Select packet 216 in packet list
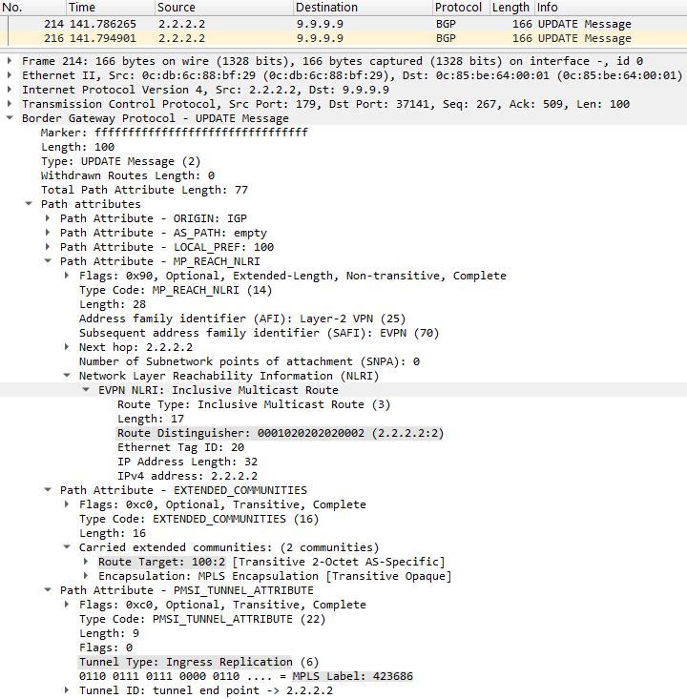 click(x=343, y=38)
